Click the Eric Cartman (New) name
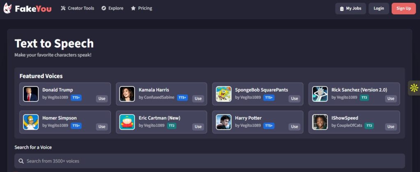 160,118
